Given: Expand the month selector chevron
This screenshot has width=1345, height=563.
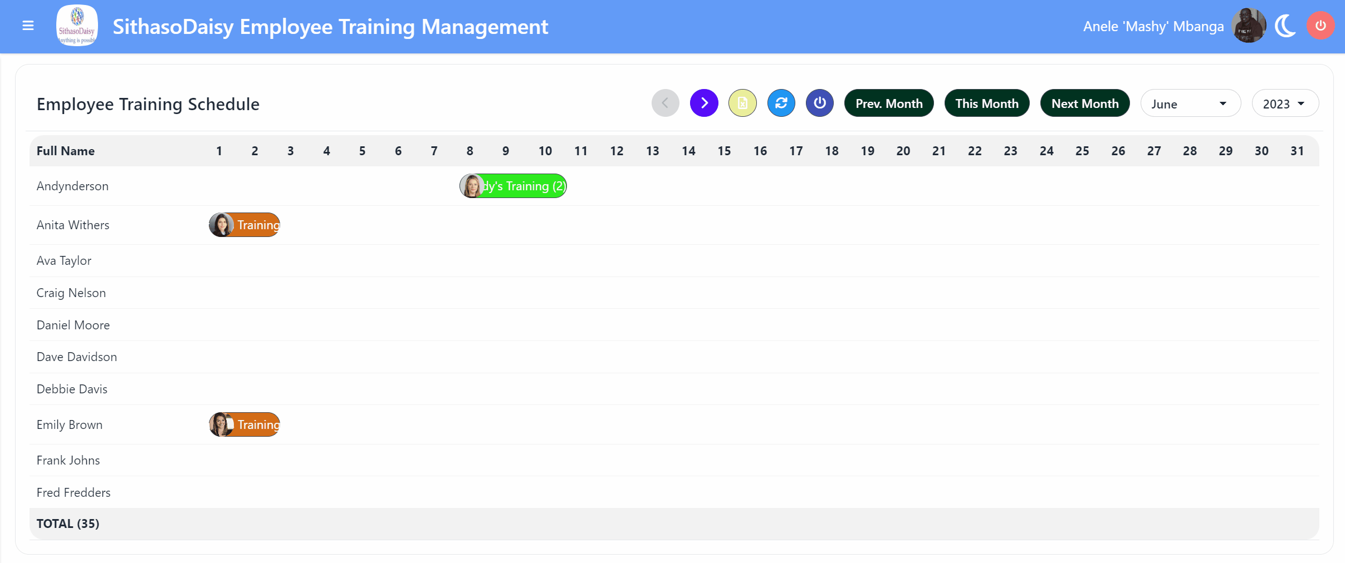Looking at the screenshot, I should [x=1223, y=103].
